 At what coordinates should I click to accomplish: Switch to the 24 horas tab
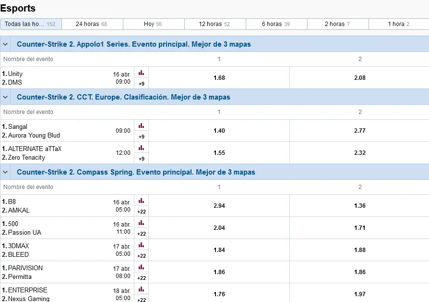pos(92,24)
